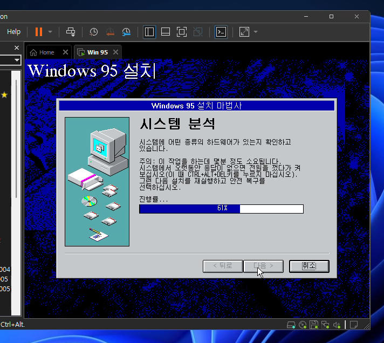Click the 뒤로 (Back) button
The image size is (384, 343).
(223, 266)
